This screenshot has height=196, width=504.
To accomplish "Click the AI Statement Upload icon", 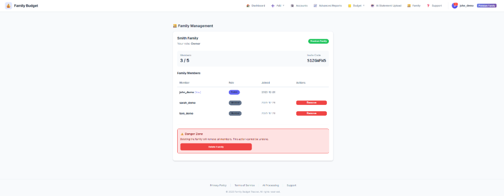I will 373,6.
